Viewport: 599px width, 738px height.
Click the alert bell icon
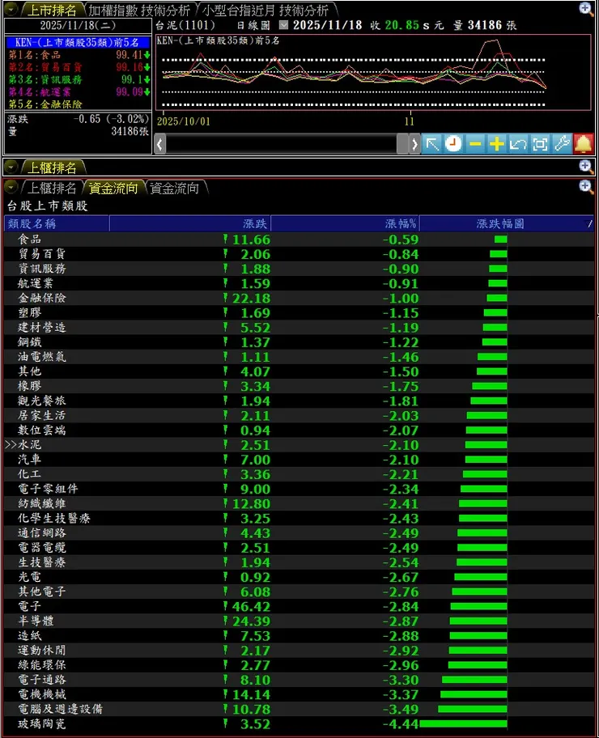(584, 144)
